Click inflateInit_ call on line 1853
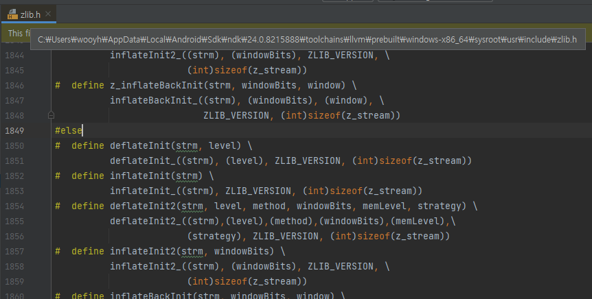This screenshot has height=299, width=592. click(143, 191)
